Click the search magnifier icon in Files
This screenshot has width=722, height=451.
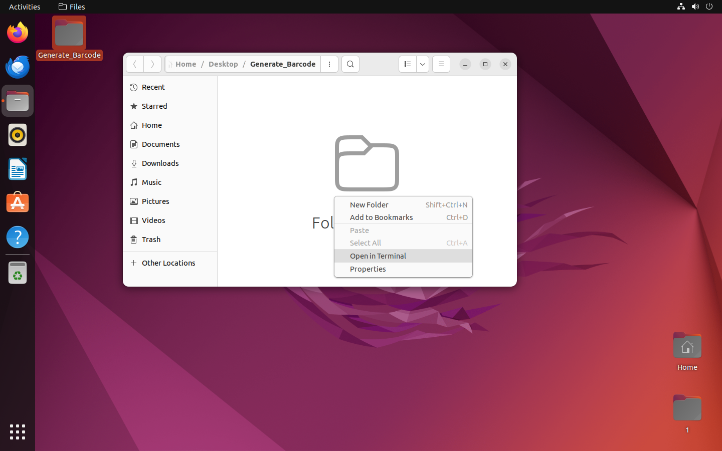pos(350,64)
